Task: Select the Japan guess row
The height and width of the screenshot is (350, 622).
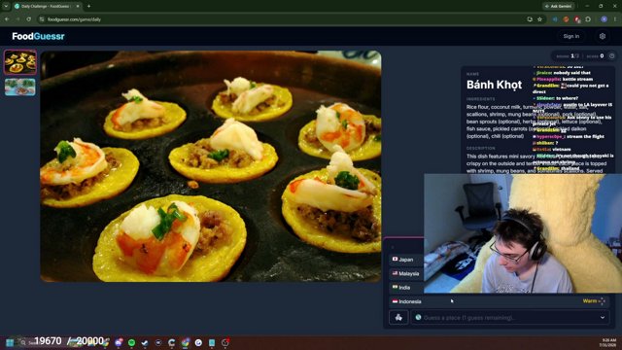Action: click(406, 260)
